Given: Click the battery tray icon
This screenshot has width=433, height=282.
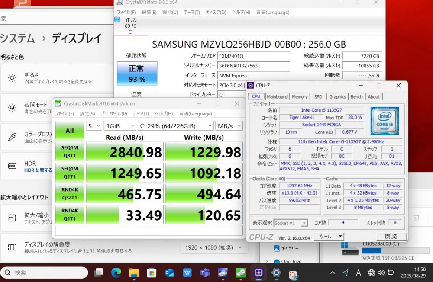Looking at the screenshot, I should [x=391, y=272].
